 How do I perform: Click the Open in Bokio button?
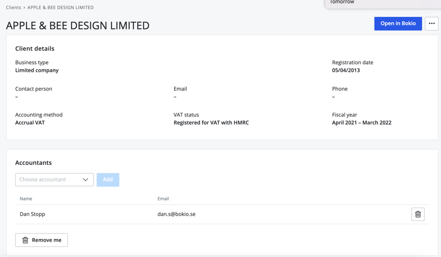click(397, 23)
